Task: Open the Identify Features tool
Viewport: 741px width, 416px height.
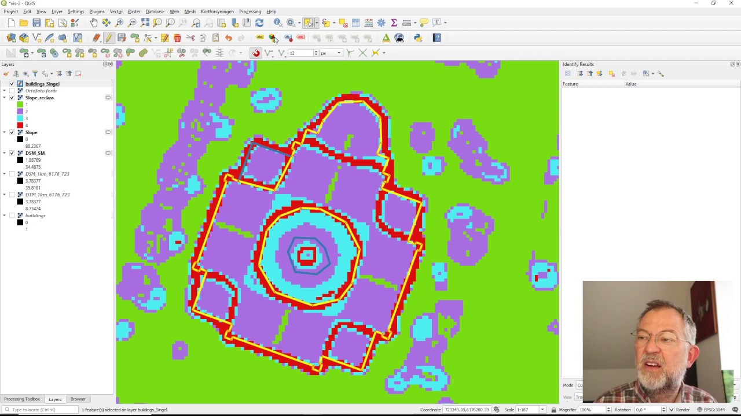Action: tap(278, 23)
